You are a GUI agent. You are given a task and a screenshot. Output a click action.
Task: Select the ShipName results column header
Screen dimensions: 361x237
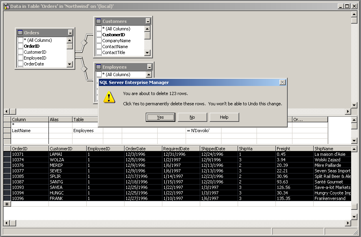point(332,149)
